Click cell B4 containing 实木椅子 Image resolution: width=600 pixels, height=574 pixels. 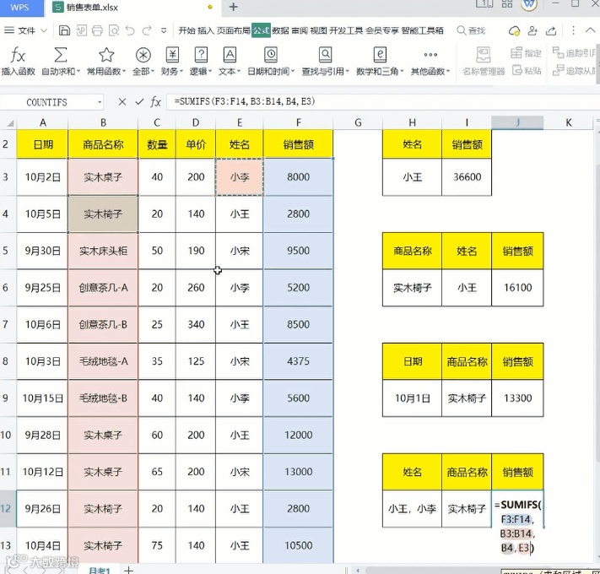tap(103, 214)
